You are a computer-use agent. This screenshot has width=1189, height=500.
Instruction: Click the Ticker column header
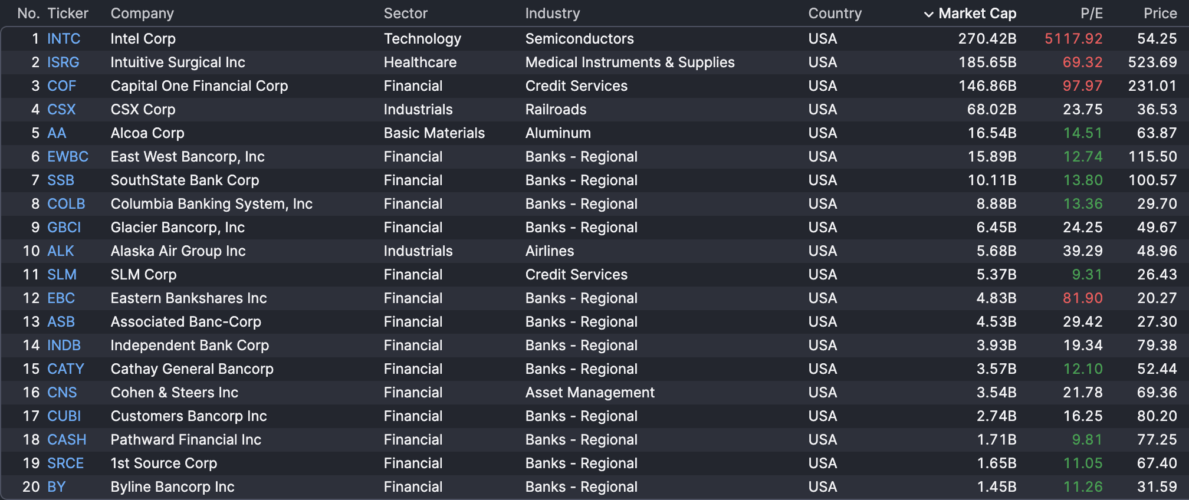click(68, 14)
